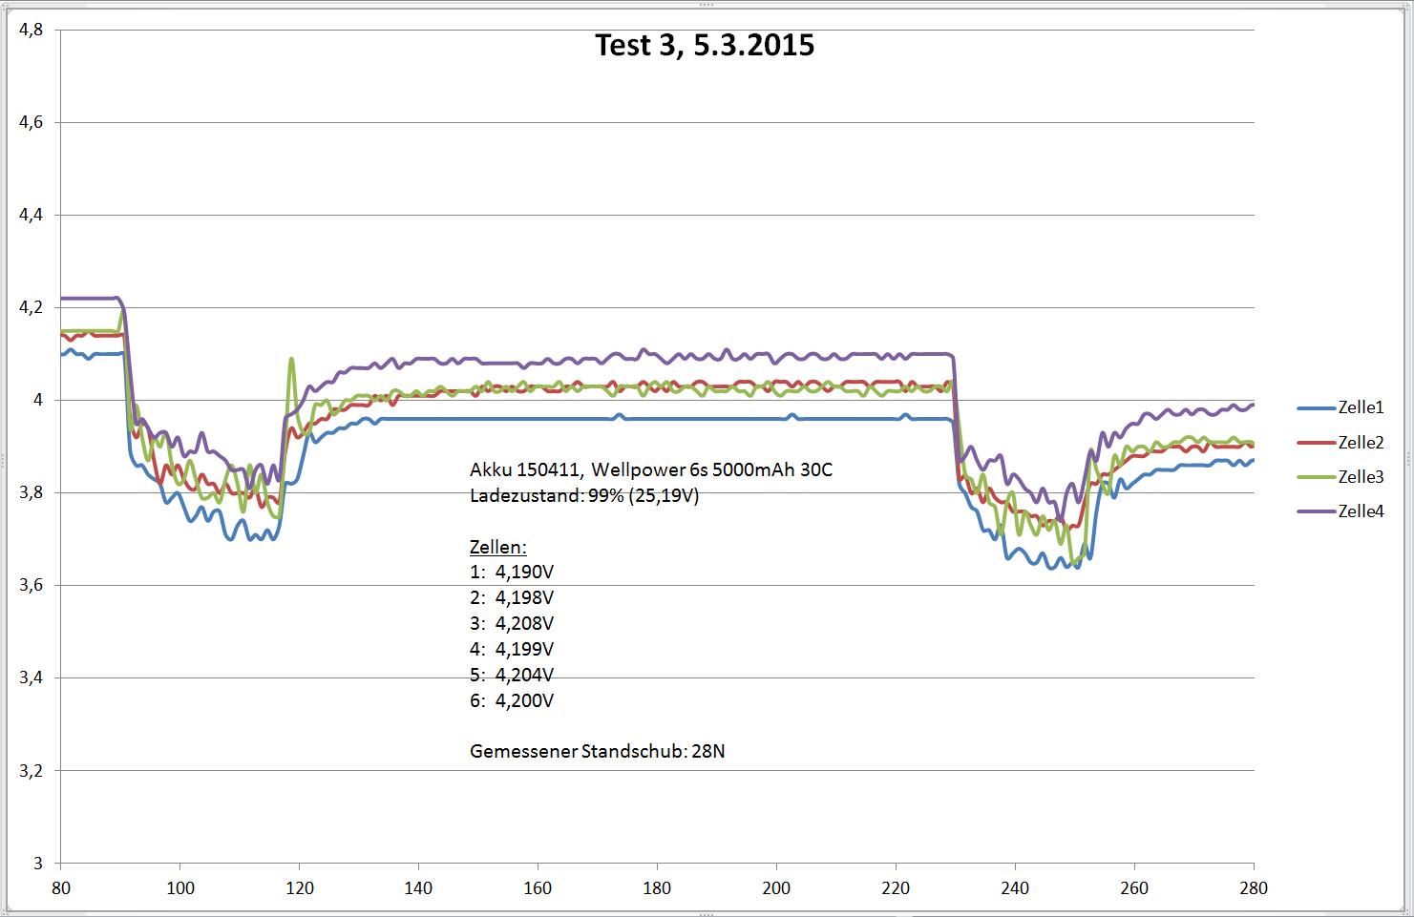Viewport: 1414px width, 917px height.
Task: Select the chart title 'Test 3, 5.3.2015'
Action: pyautogui.click(x=705, y=45)
